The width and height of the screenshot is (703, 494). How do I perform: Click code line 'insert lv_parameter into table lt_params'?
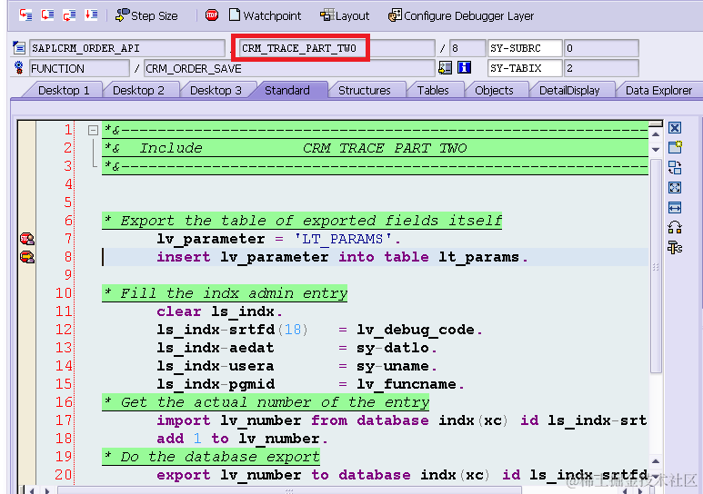(x=342, y=257)
